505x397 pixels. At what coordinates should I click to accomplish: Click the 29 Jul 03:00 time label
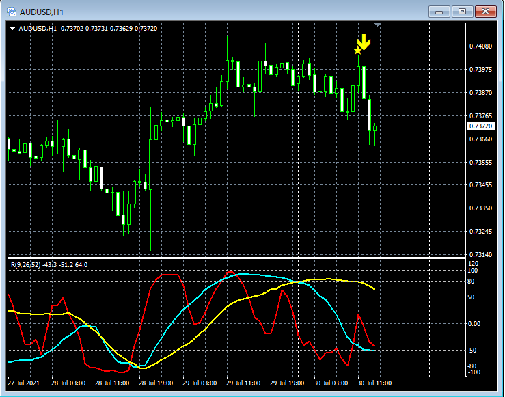200,383
